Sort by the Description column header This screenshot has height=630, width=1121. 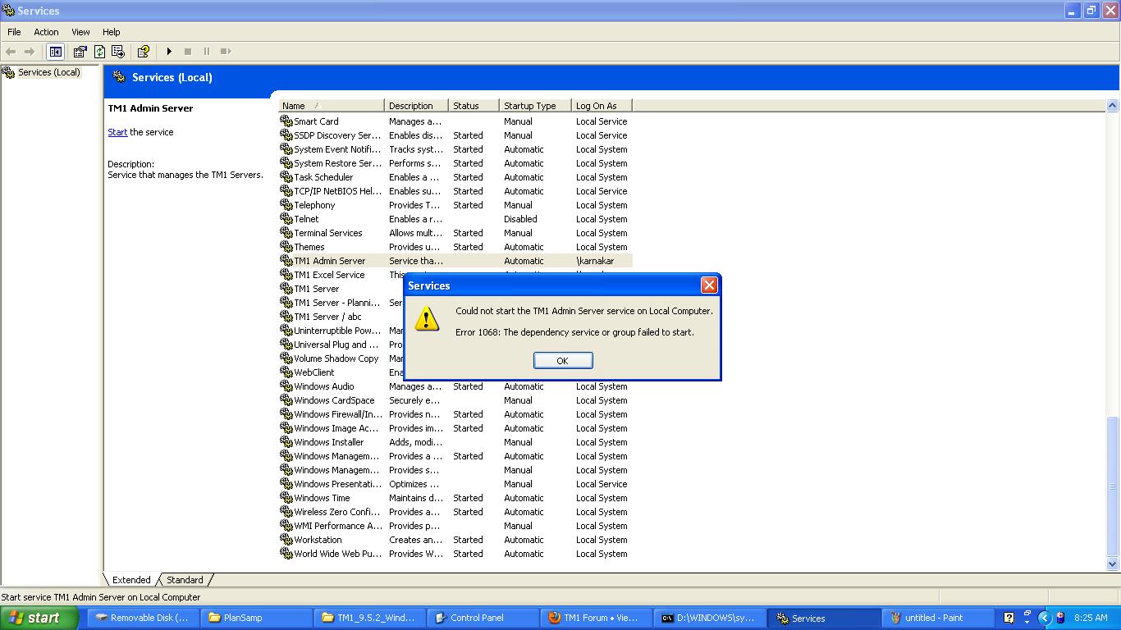(417, 106)
